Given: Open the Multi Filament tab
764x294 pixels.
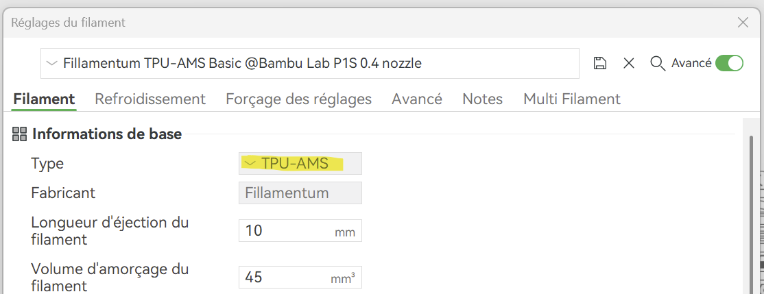Looking at the screenshot, I should [x=572, y=99].
